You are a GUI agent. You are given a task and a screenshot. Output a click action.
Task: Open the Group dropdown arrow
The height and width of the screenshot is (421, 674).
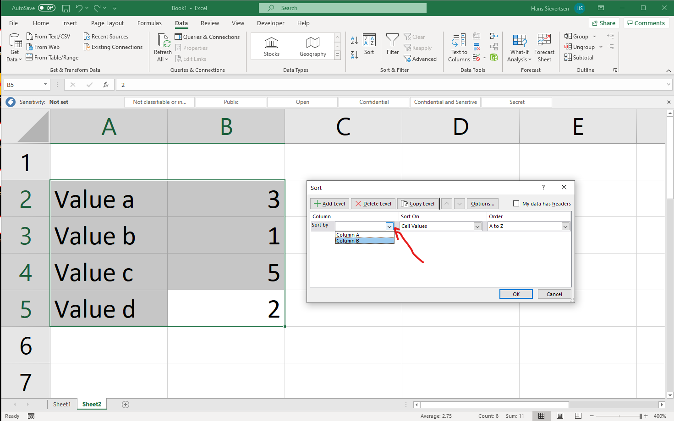click(595, 37)
